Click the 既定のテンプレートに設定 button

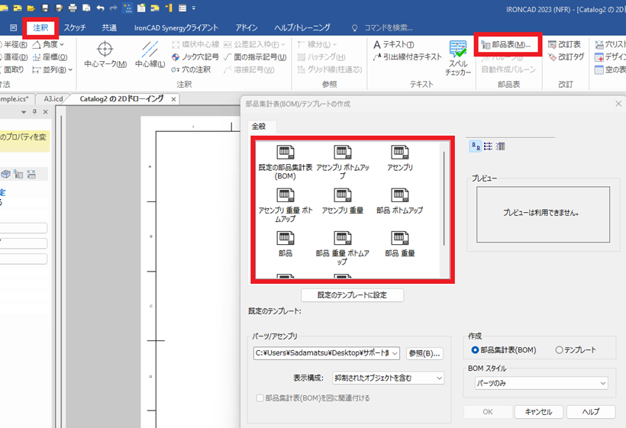(352, 295)
